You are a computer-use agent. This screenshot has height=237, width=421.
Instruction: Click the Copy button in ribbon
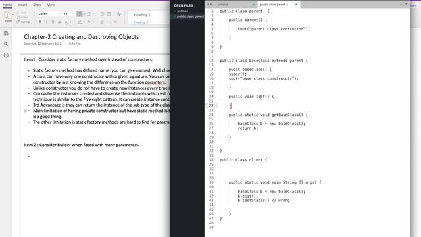coord(22,17)
